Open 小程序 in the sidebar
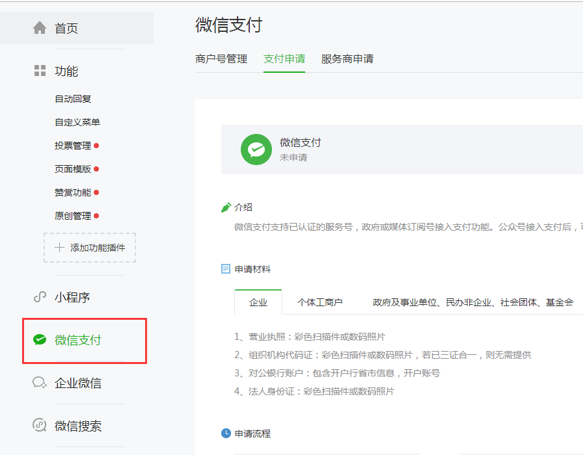583x455 pixels. point(72,297)
